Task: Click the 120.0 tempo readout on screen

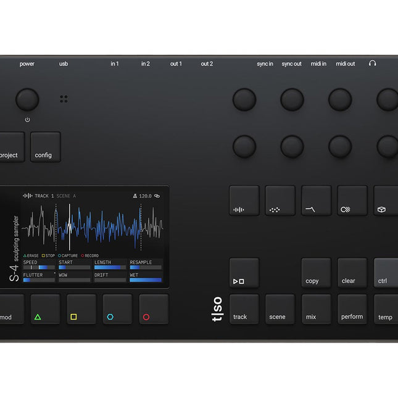Action: 145,196
